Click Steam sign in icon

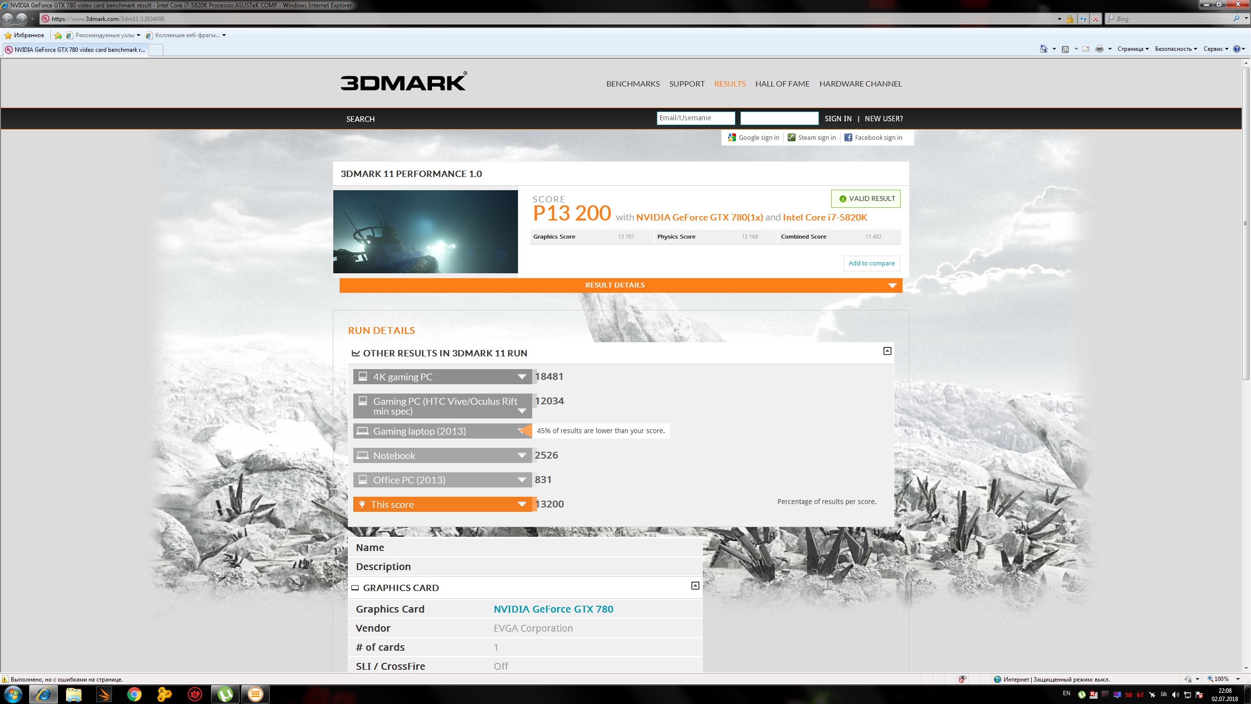[x=791, y=137]
